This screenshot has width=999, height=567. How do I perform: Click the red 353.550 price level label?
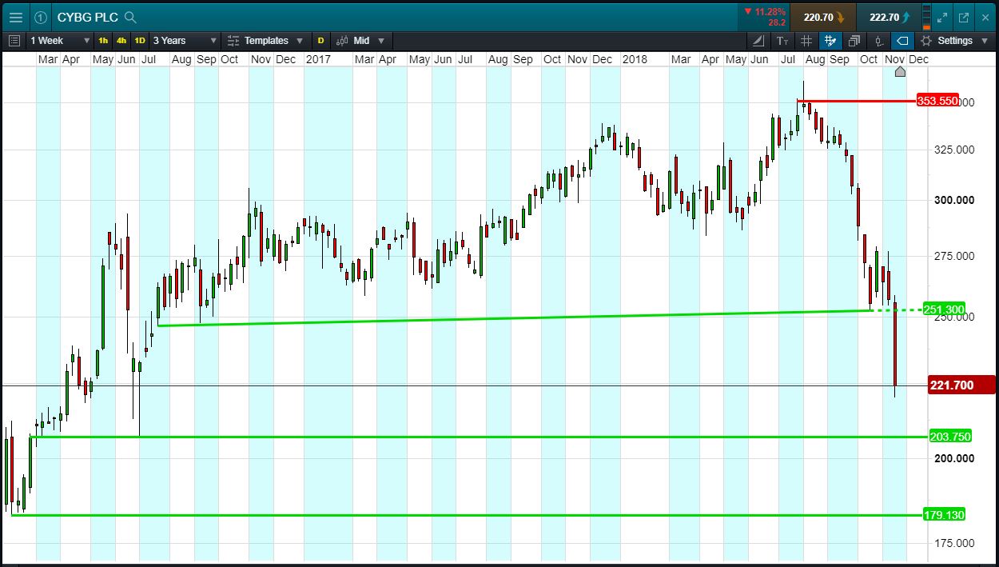[x=937, y=102]
